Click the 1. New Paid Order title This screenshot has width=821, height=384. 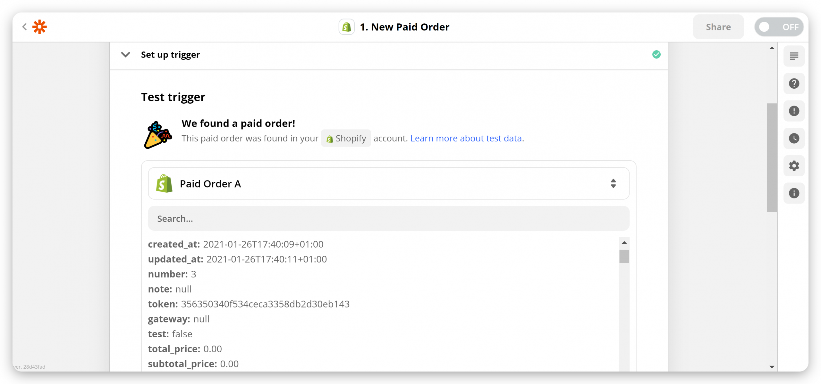[405, 27]
